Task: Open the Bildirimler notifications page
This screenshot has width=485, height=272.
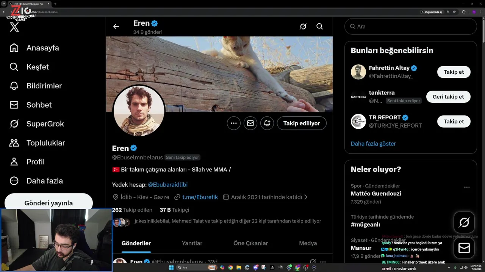Action: click(x=36, y=86)
